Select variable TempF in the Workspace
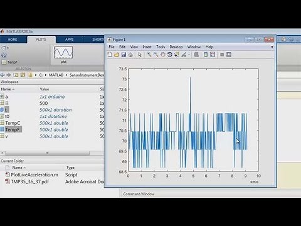The width and height of the screenshot is (301, 226). click(13, 129)
